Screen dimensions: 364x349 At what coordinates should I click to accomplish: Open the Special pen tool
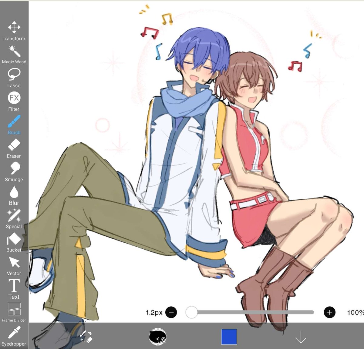pos(14,219)
